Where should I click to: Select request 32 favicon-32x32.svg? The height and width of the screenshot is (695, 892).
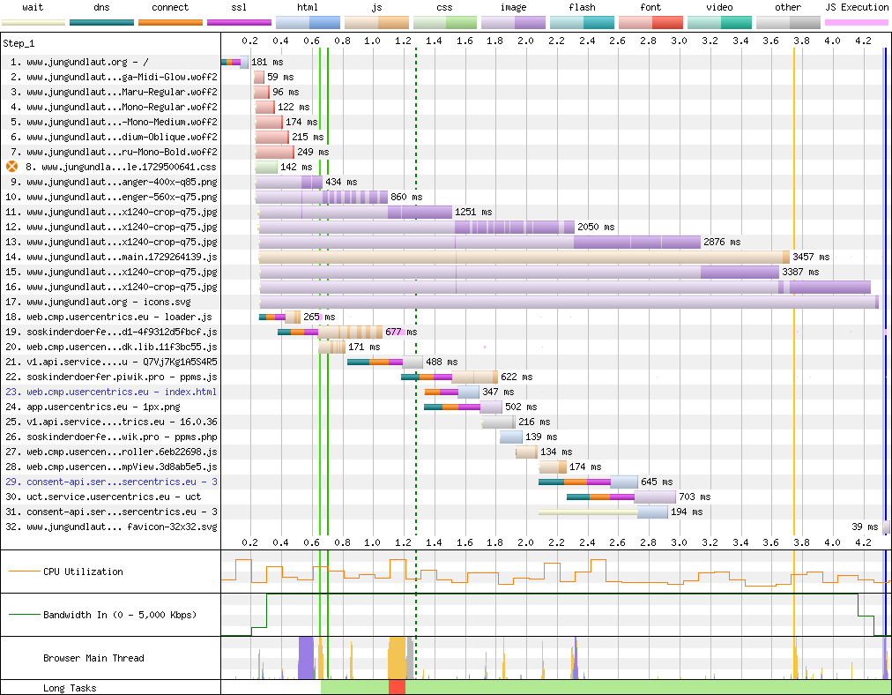[111, 527]
